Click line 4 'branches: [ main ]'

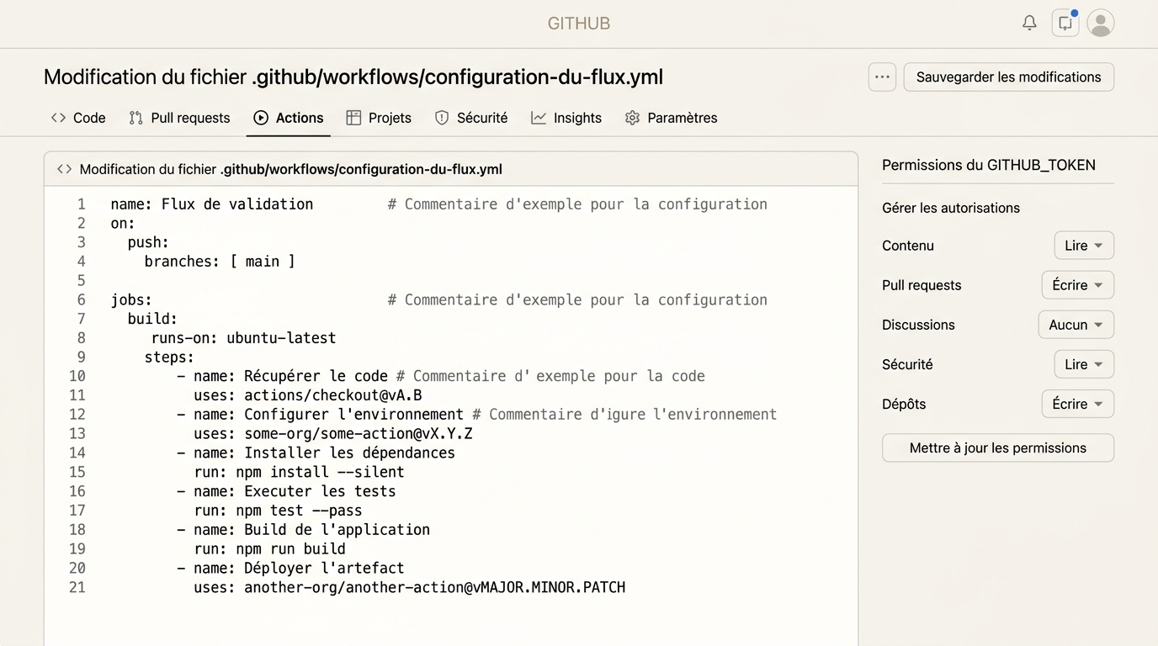coord(220,262)
